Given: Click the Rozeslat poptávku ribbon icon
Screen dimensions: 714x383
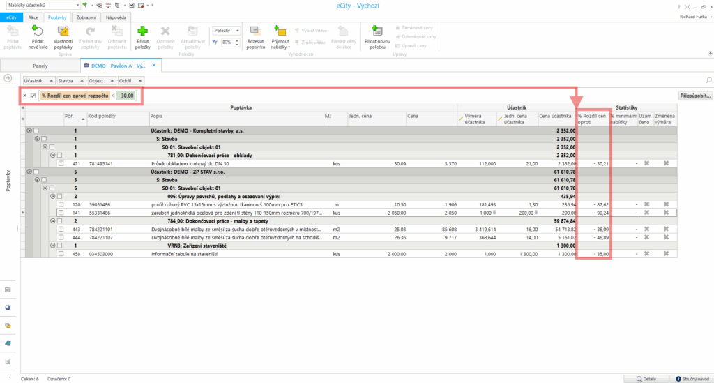Looking at the screenshot, I should click(255, 31).
